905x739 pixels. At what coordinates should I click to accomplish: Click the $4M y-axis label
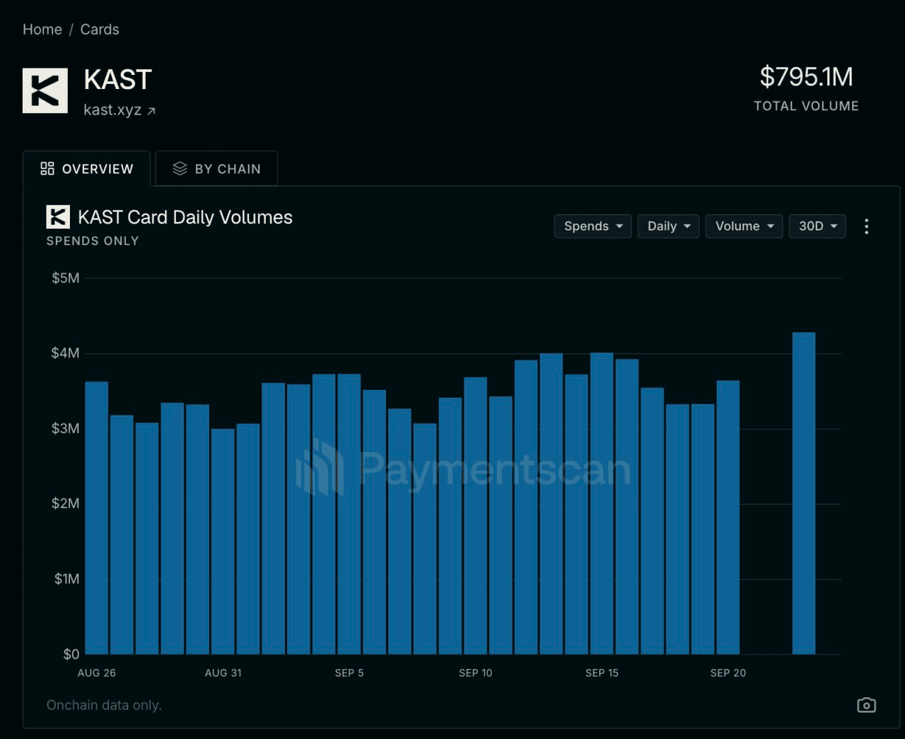[x=66, y=353]
